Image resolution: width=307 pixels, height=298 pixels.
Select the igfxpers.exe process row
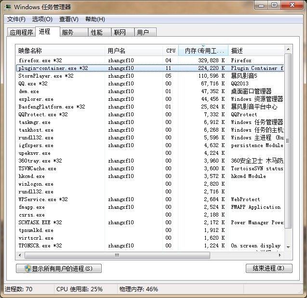click(x=150, y=145)
